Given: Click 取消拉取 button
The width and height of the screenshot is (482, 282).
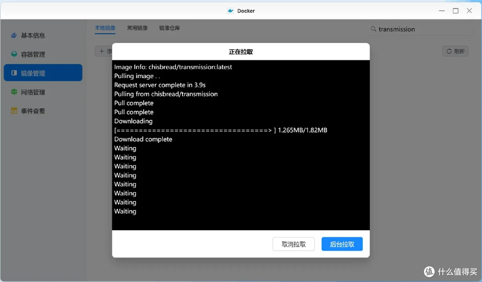Looking at the screenshot, I should click(294, 244).
